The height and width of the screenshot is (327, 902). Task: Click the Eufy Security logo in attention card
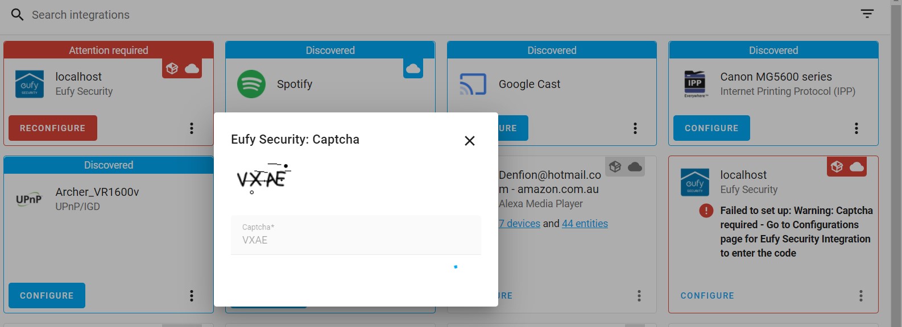pyautogui.click(x=30, y=84)
